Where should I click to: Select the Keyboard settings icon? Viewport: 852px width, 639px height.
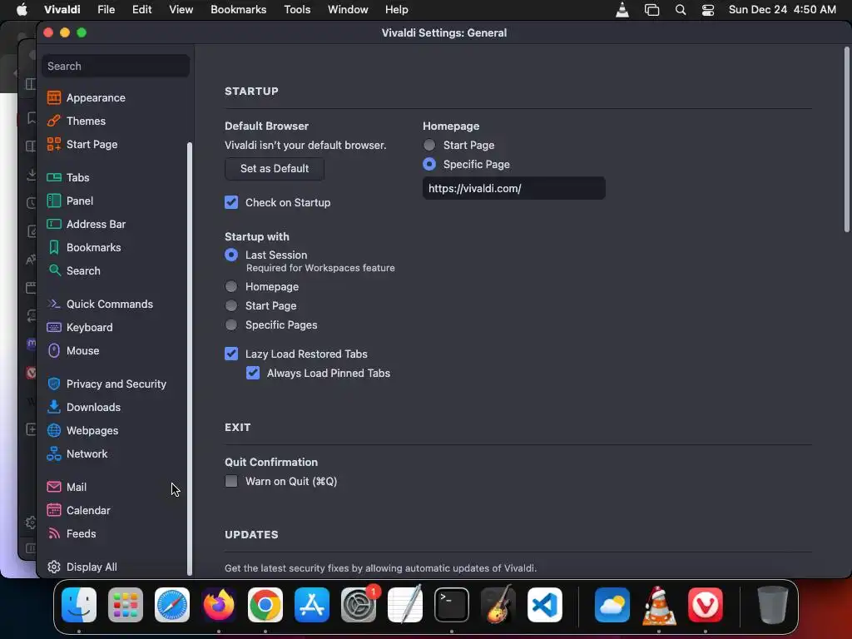[54, 327]
